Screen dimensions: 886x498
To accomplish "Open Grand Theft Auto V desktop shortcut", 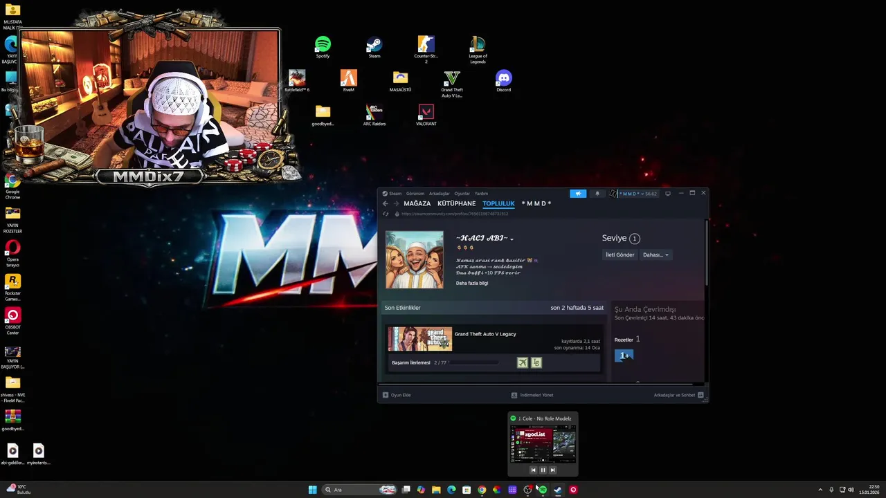I will tap(452, 84).
